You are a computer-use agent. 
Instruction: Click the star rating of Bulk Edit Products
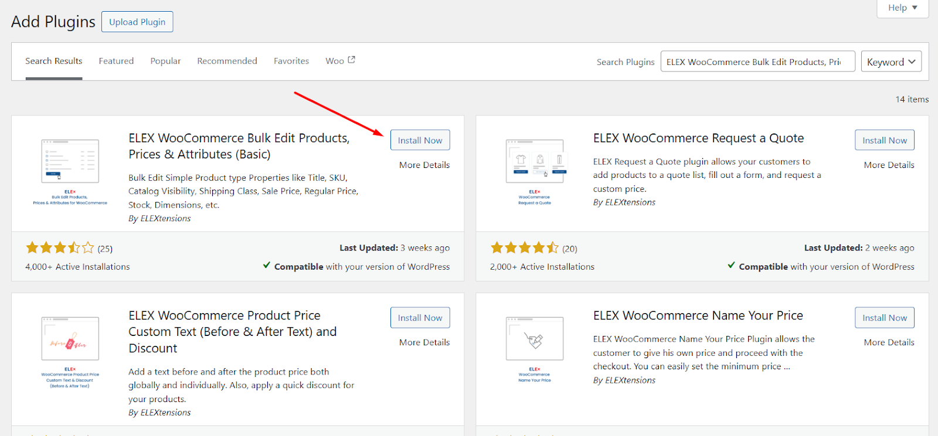[x=60, y=248]
